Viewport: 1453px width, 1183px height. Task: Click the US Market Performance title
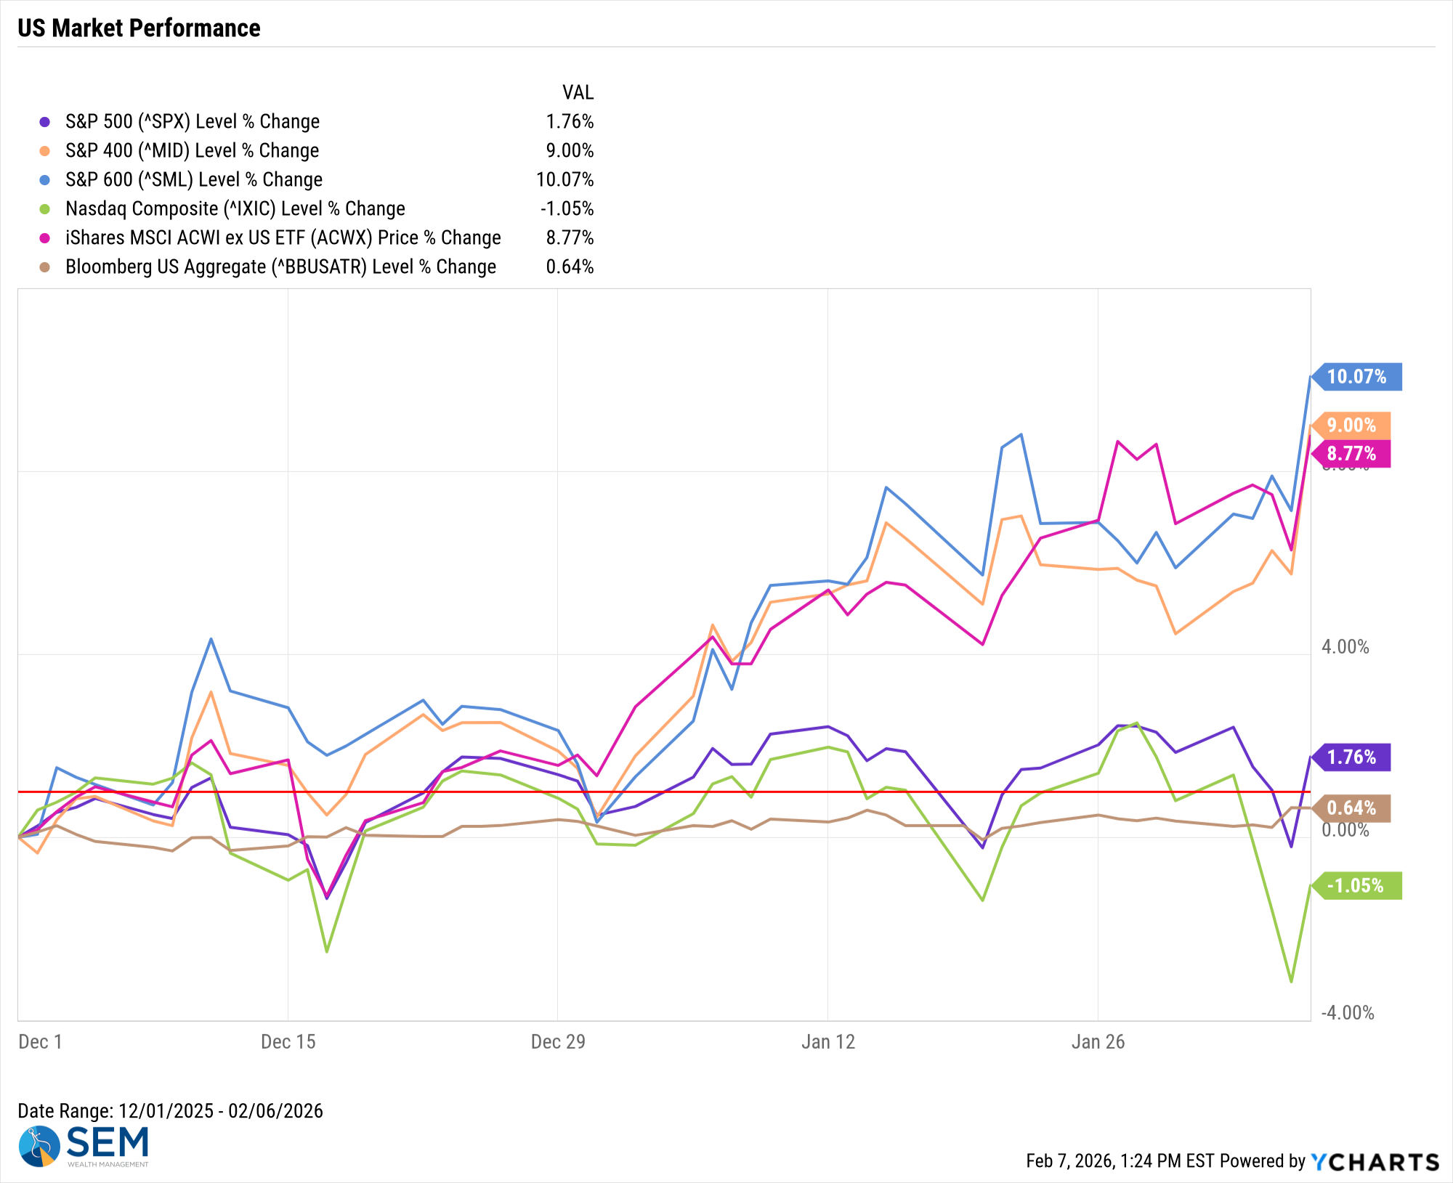click(x=139, y=28)
